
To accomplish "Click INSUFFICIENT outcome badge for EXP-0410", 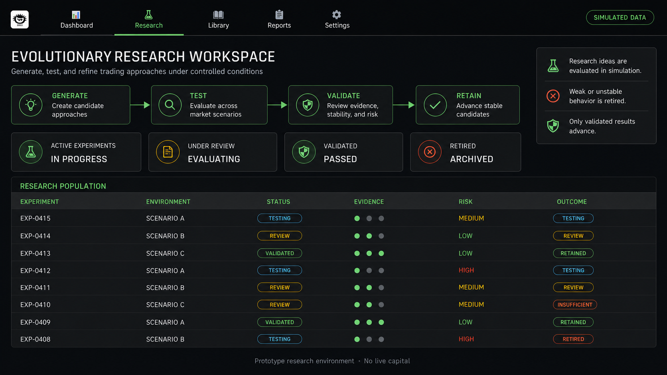I will 575,304.
